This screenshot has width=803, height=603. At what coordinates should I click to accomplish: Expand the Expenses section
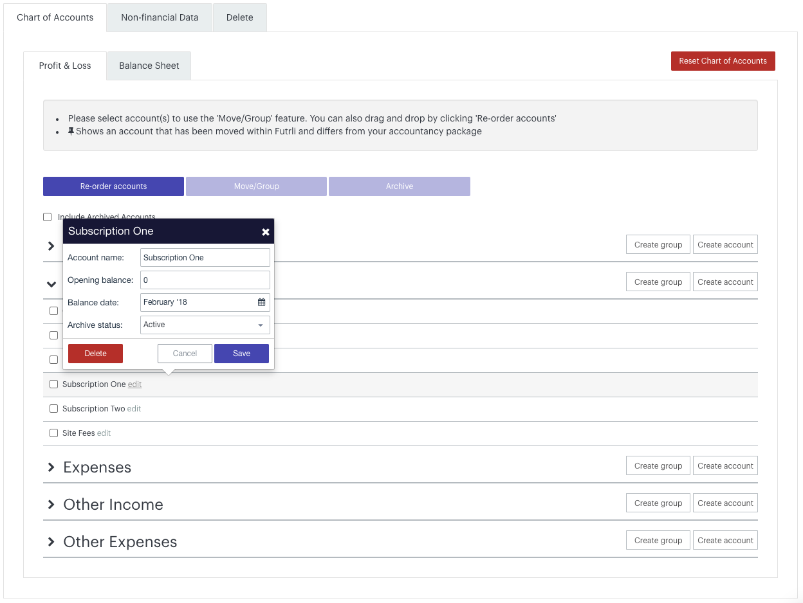click(51, 467)
